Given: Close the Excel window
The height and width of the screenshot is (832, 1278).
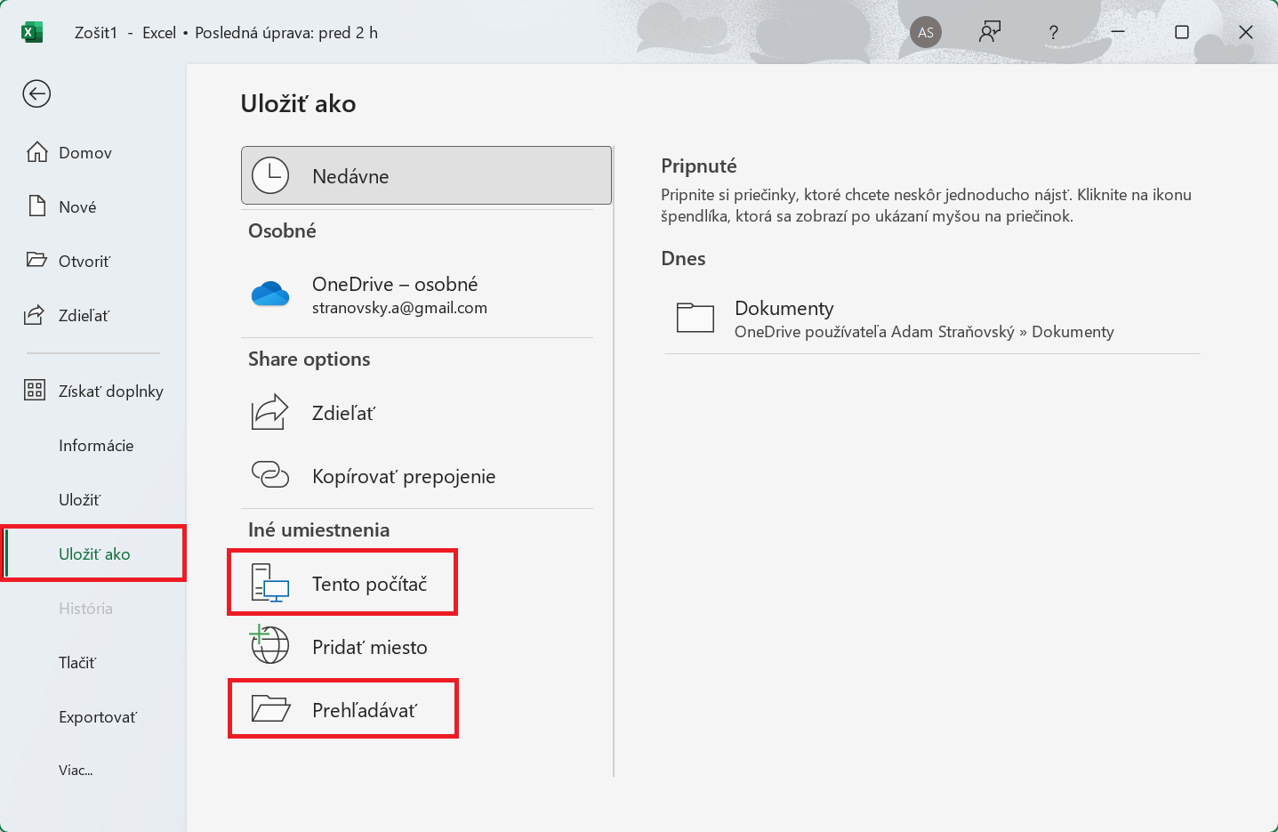Looking at the screenshot, I should click(1246, 32).
